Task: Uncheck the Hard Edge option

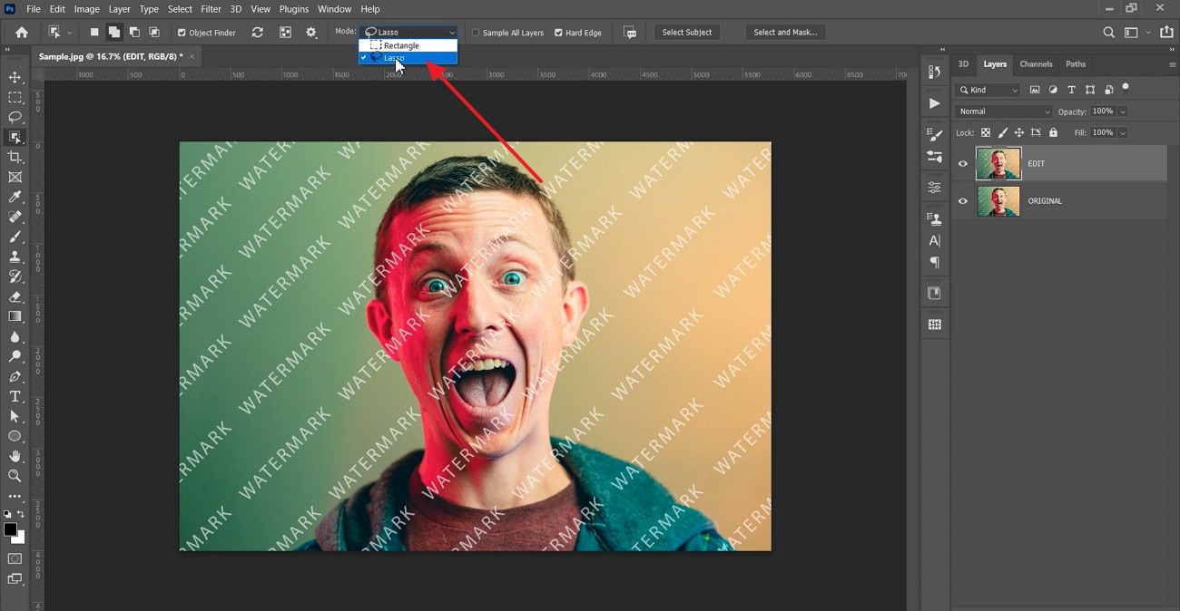Action: point(556,32)
